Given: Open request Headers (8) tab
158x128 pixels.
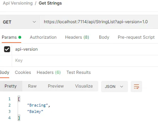Looking at the screenshot, I should [x=77, y=37].
